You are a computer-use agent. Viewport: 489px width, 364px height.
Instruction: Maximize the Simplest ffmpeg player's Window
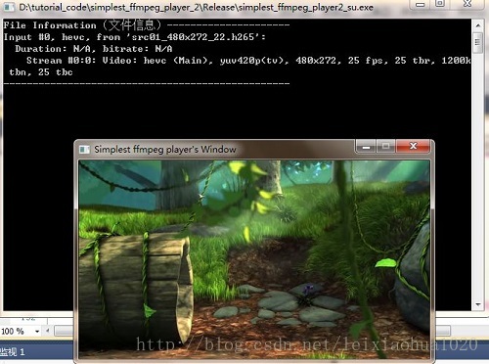(x=386, y=147)
